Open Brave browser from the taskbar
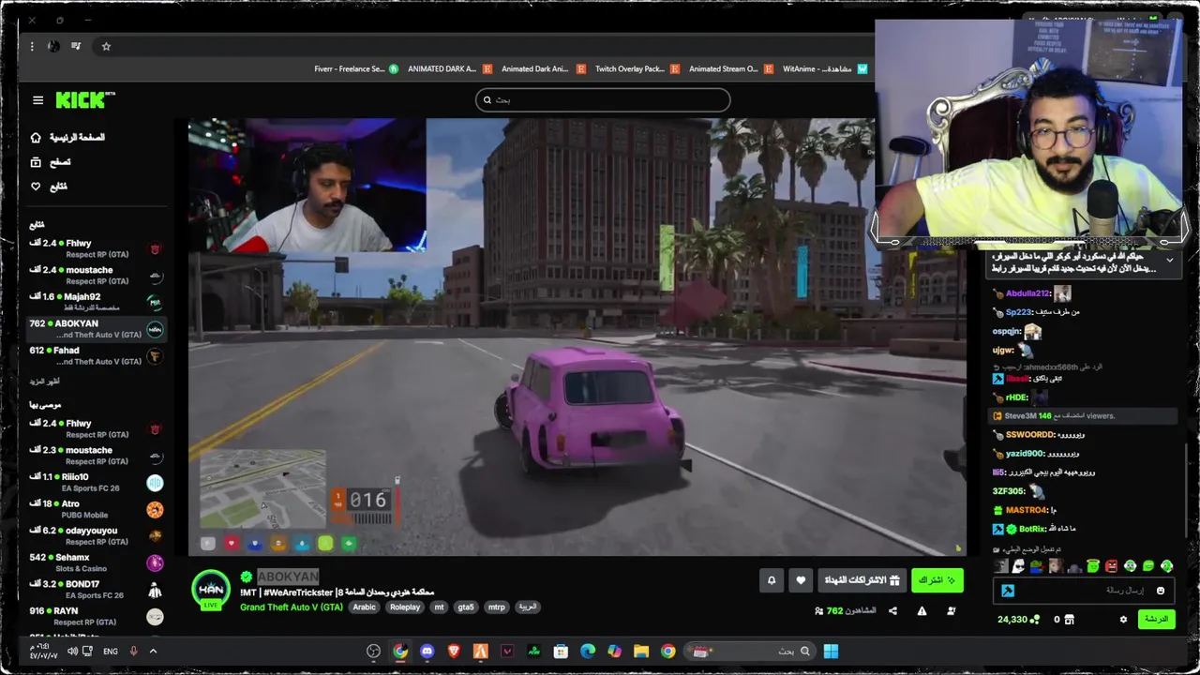 point(454,651)
